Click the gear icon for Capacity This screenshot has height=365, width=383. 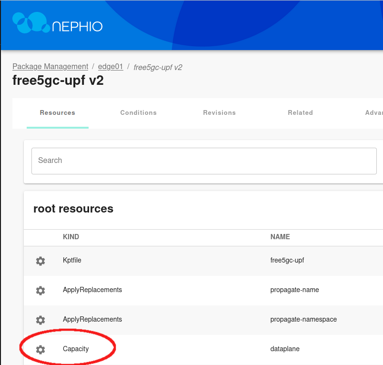point(40,350)
